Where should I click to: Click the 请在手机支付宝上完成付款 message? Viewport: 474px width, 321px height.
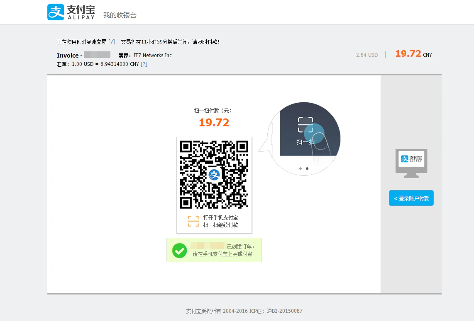[222, 254]
